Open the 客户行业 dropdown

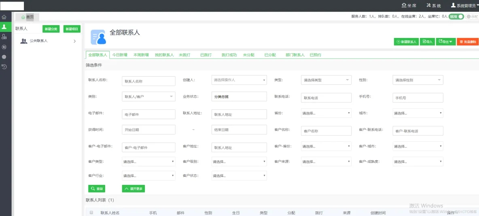click(x=148, y=176)
